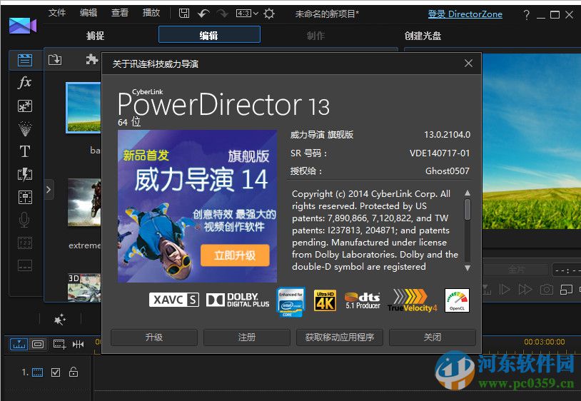Click the fast forward button in preview
Image resolution: width=581 pixels, height=401 pixels.
[525, 289]
